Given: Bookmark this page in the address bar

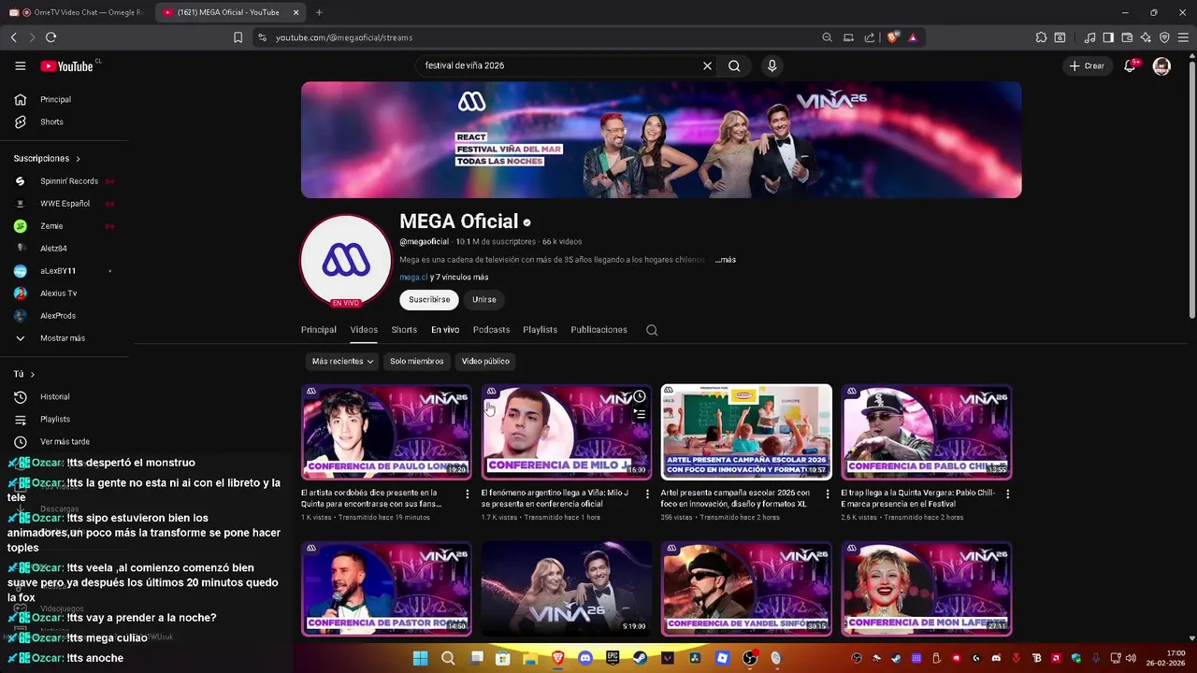Looking at the screenshot, I should click(238, 37).
